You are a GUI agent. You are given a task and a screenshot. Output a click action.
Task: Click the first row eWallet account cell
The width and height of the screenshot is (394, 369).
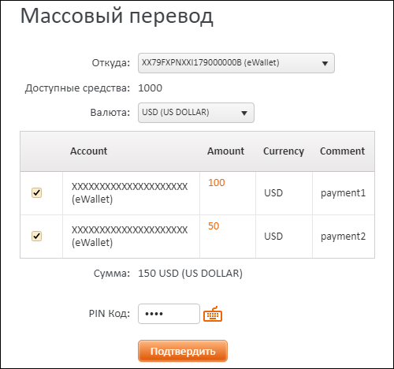click(131, 193)
